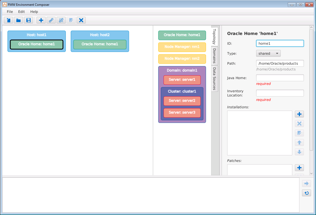
Task: Click the Link chain toolbar icon
Action: pyautogui.click(x=51, y=20)
